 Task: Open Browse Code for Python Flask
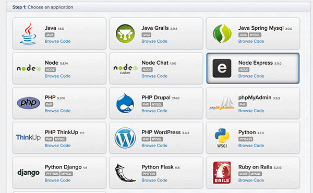click(154, 180)
